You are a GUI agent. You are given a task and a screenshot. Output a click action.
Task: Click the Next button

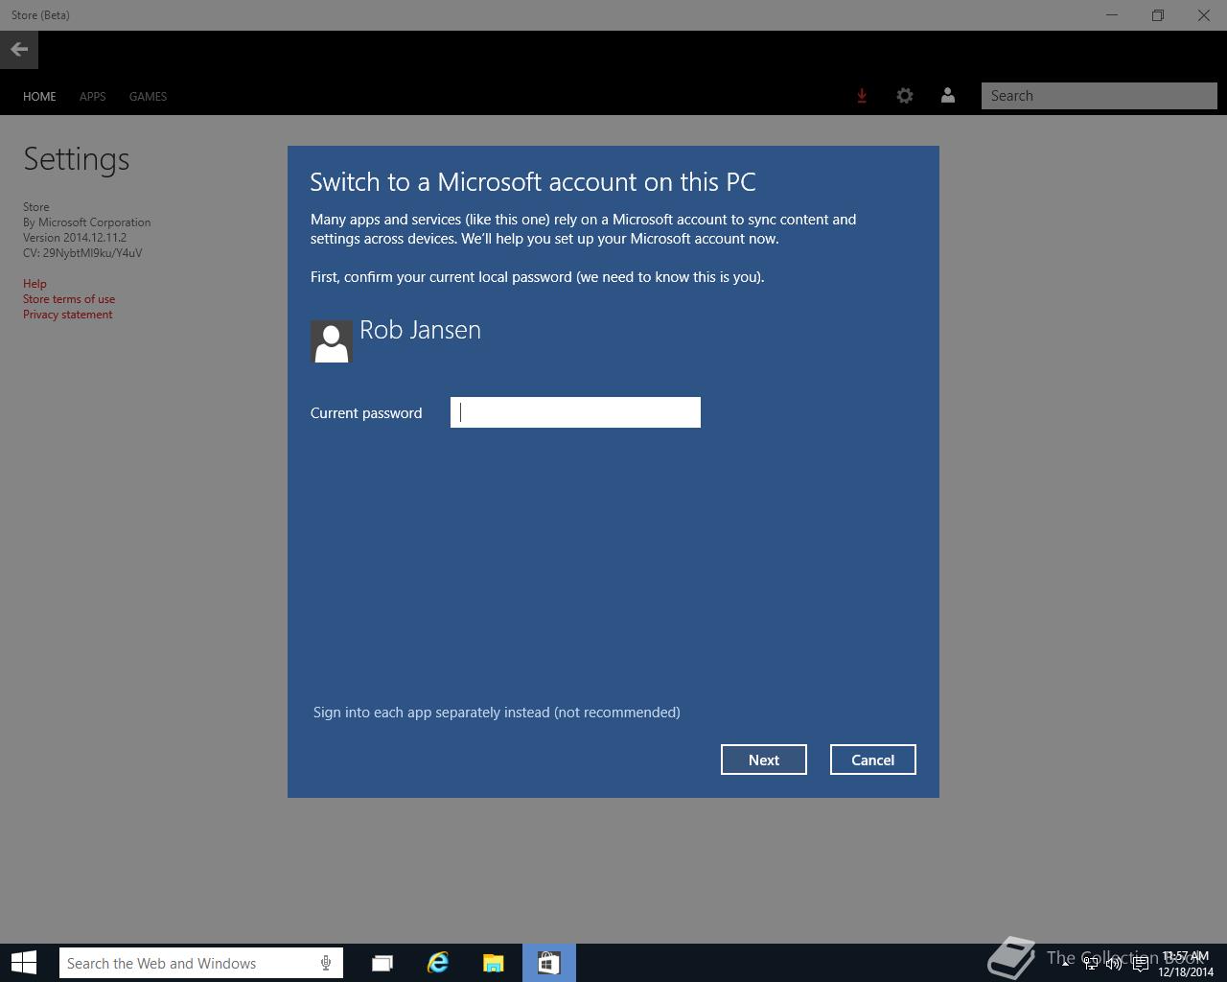764,760
